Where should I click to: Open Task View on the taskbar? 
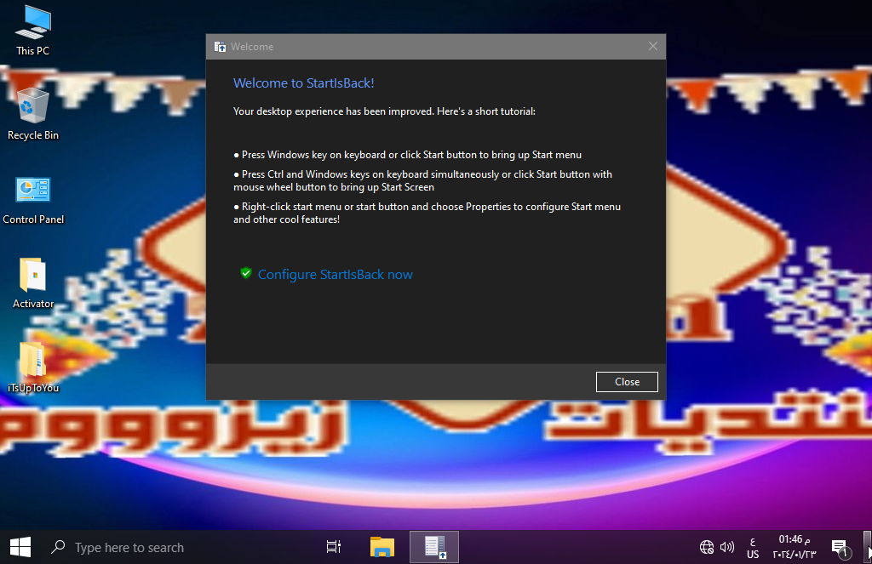[x=333, y=547]
